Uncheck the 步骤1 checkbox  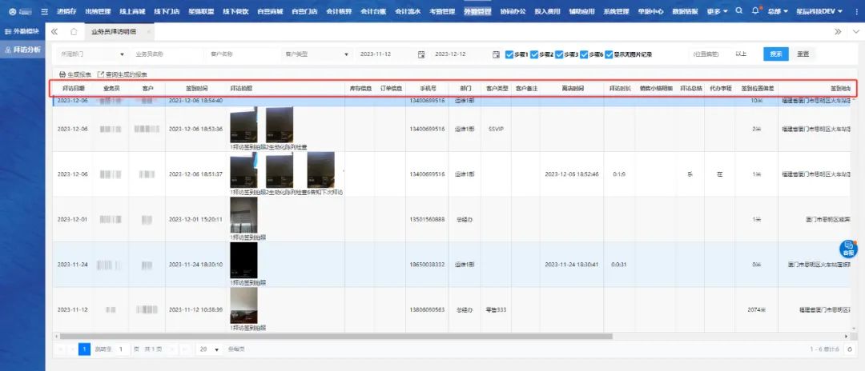pyautogui.click(x=509, y=54)
